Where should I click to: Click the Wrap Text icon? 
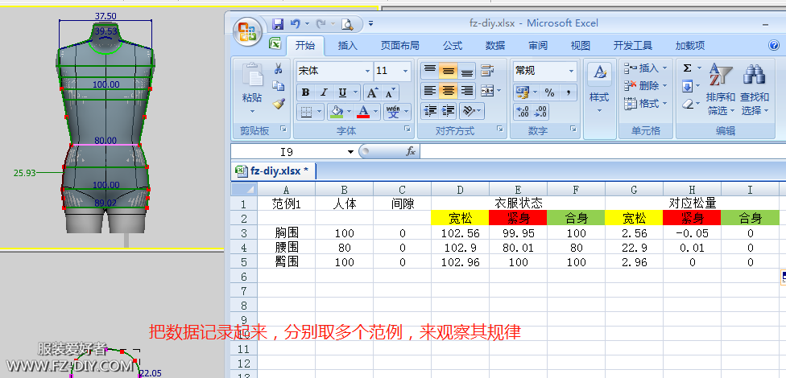(487, 71)
